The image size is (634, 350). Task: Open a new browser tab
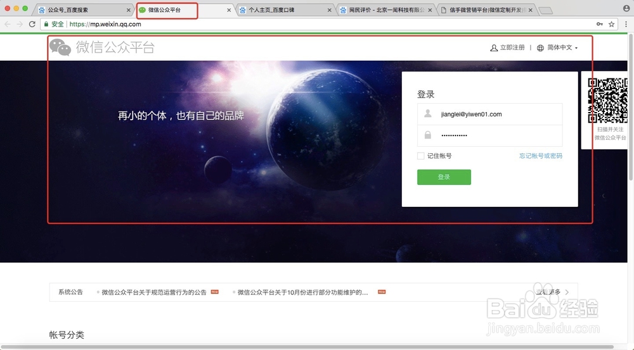546,11
